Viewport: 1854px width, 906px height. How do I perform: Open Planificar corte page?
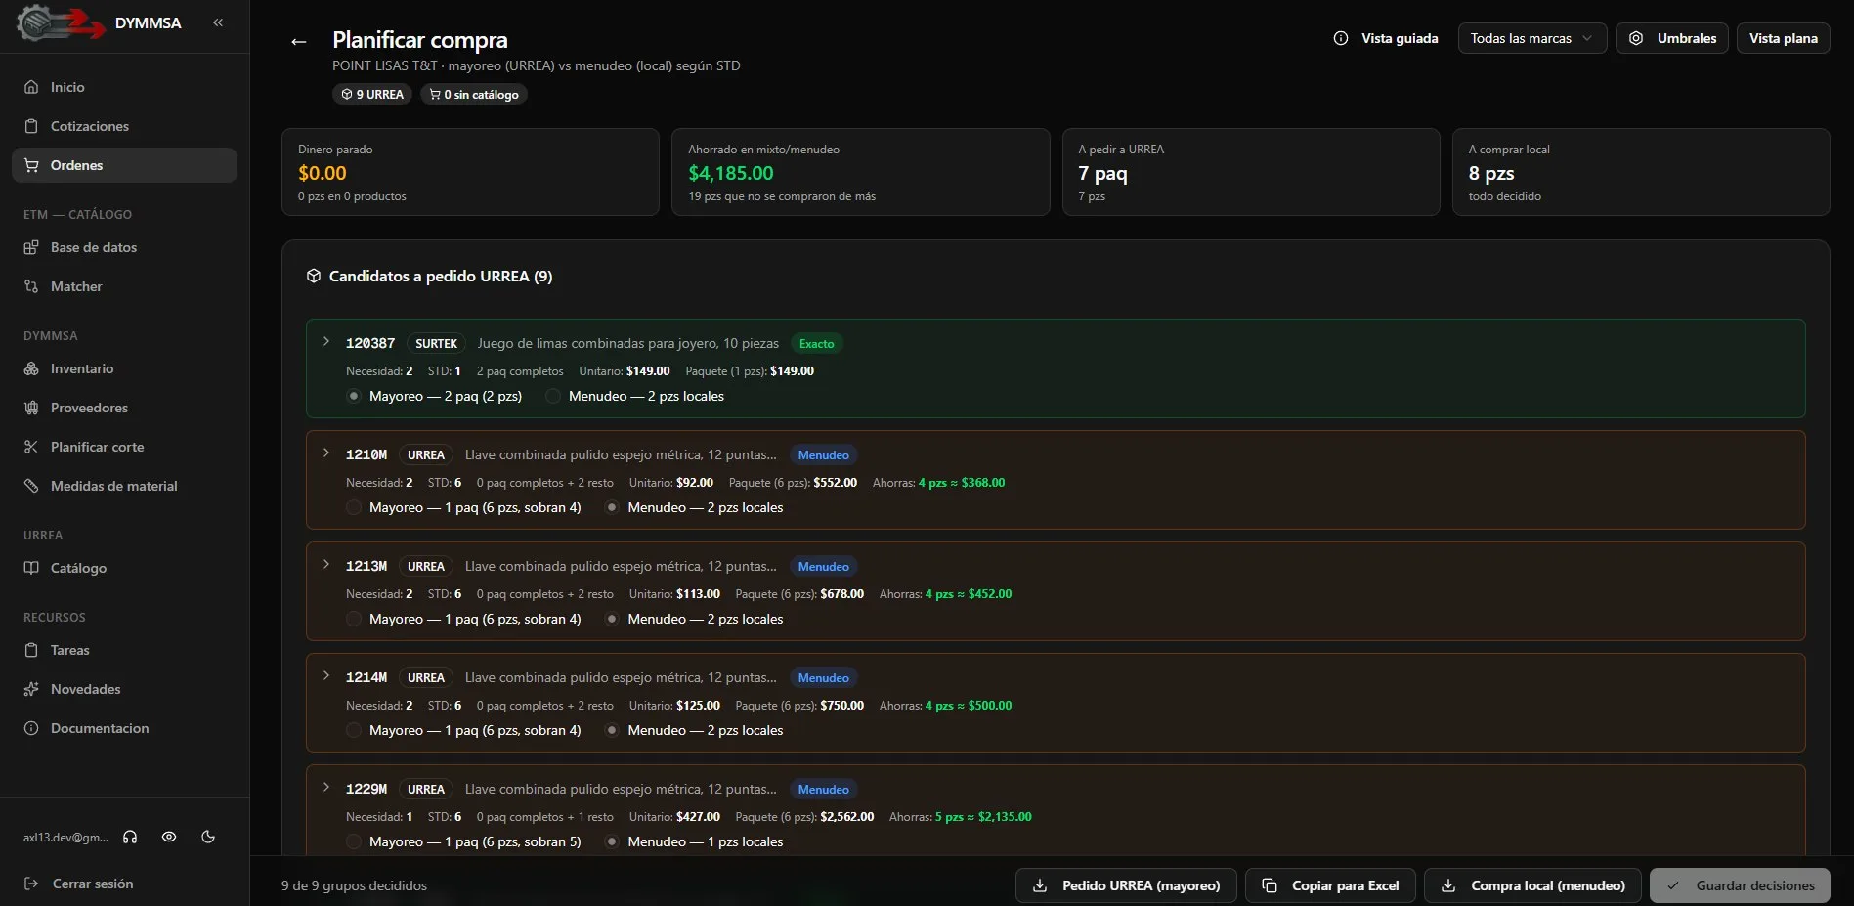click(124, 447)
